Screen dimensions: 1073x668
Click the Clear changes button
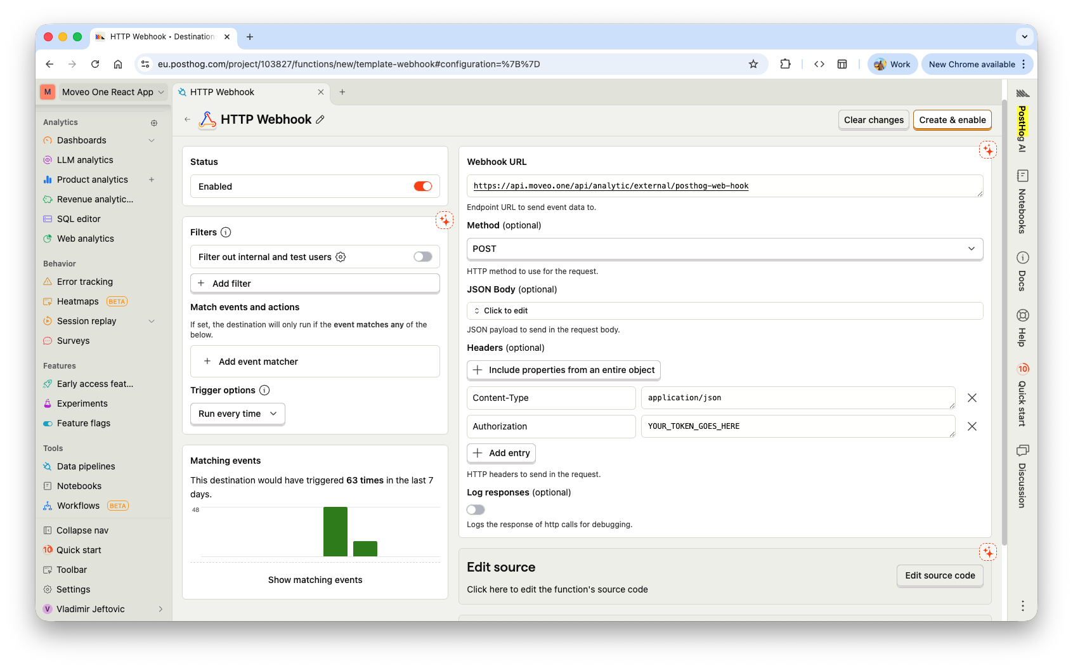[x=874, y=120]
